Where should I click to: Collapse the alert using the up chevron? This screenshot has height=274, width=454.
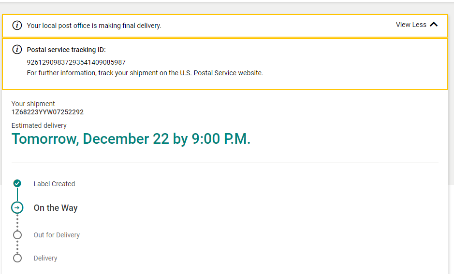[434, 25]
